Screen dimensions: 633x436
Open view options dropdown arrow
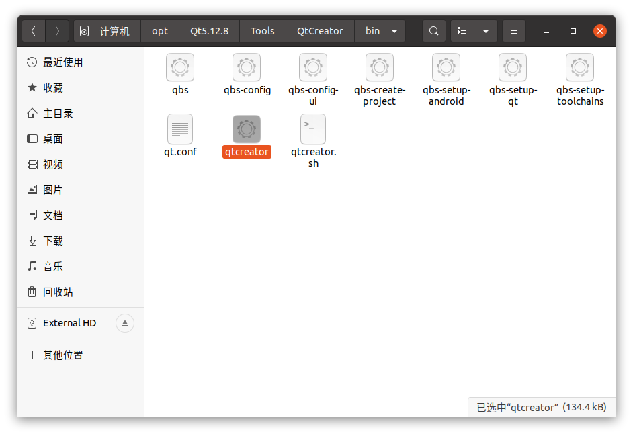486,31
